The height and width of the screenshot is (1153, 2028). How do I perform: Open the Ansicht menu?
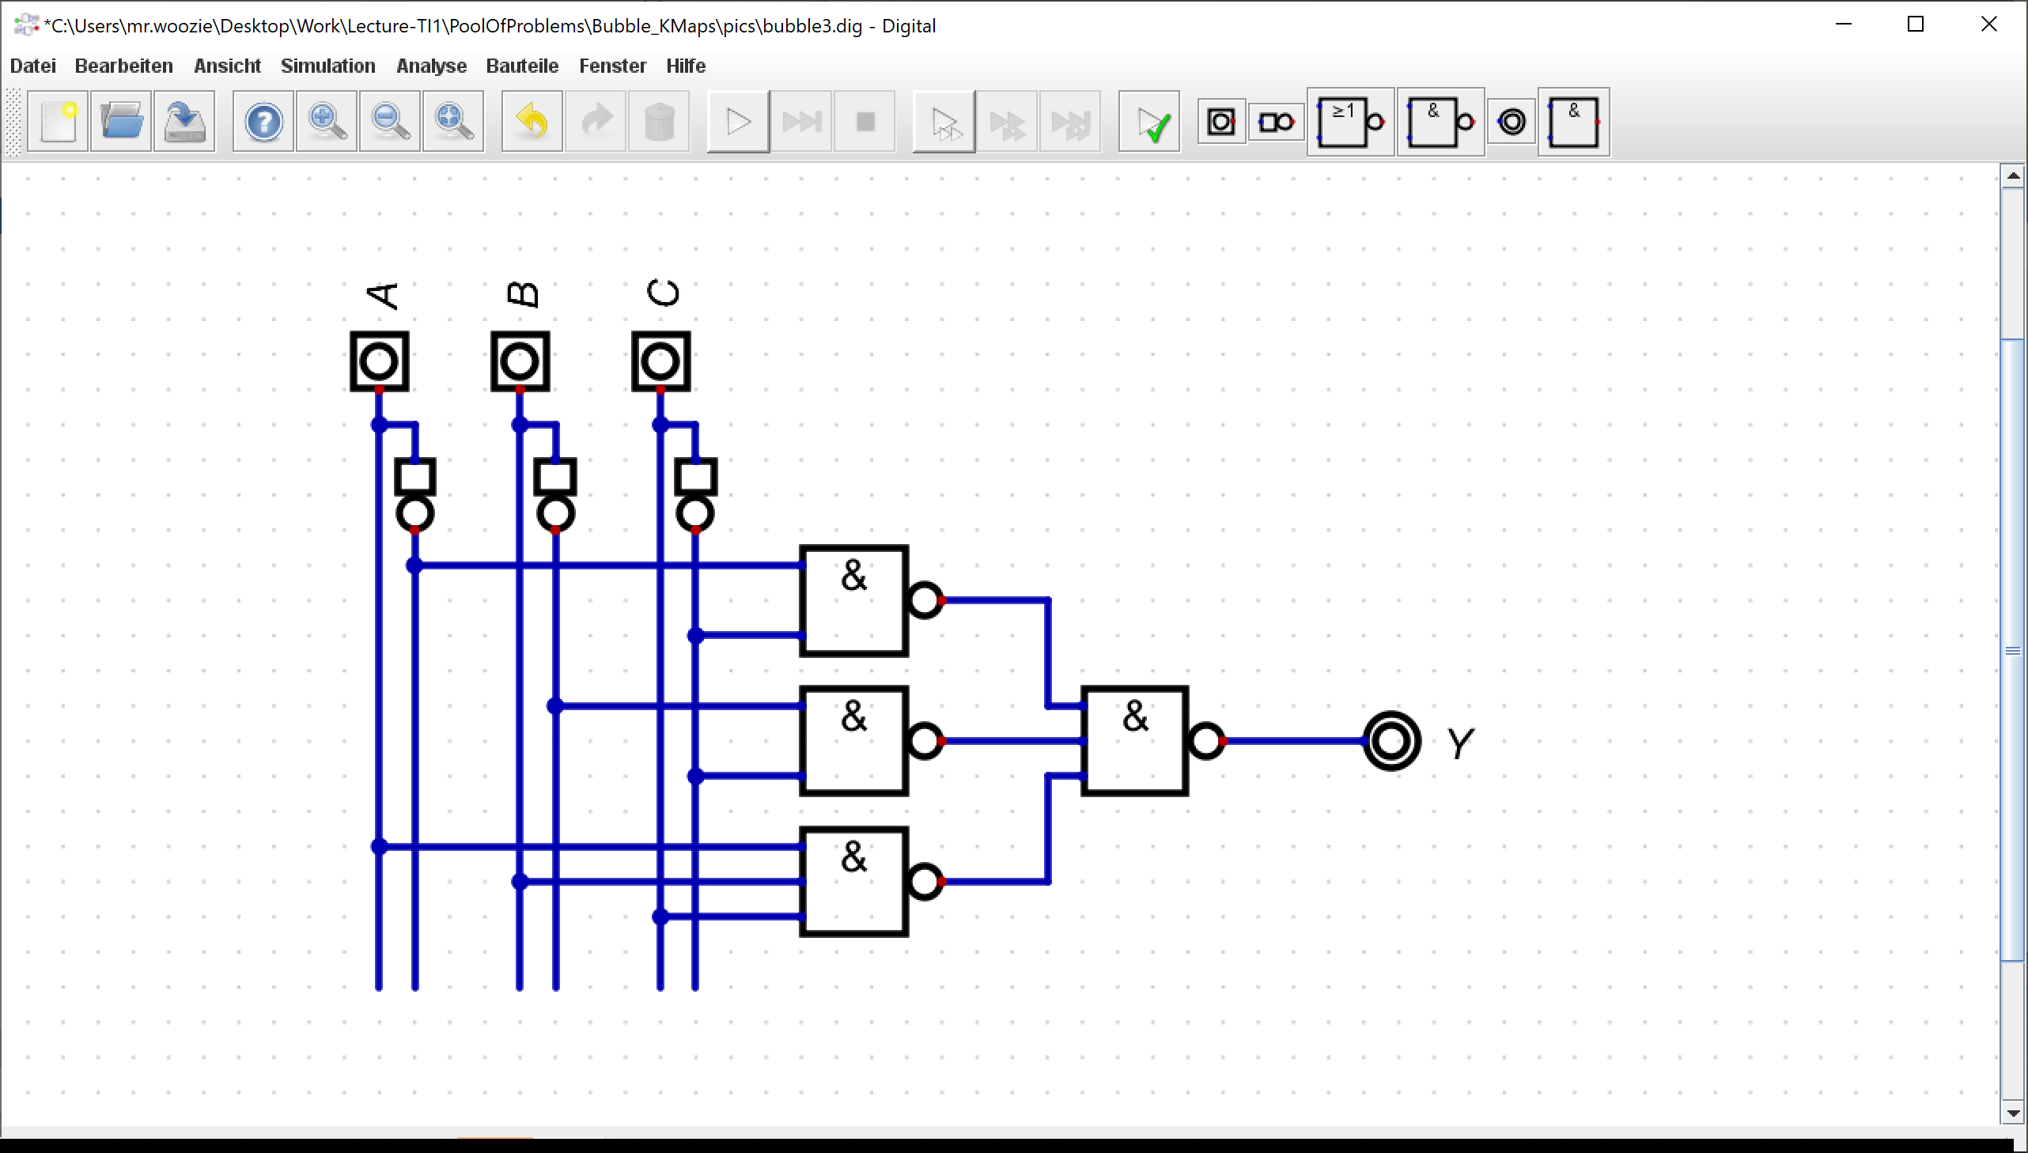227,66
